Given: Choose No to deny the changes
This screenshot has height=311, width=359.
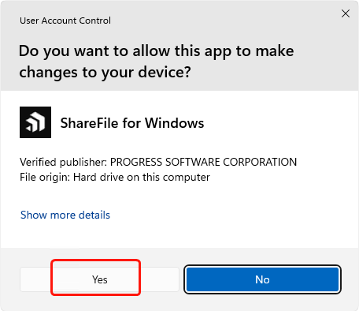Looking at the screenshot, I should click(x=262, y=279).
